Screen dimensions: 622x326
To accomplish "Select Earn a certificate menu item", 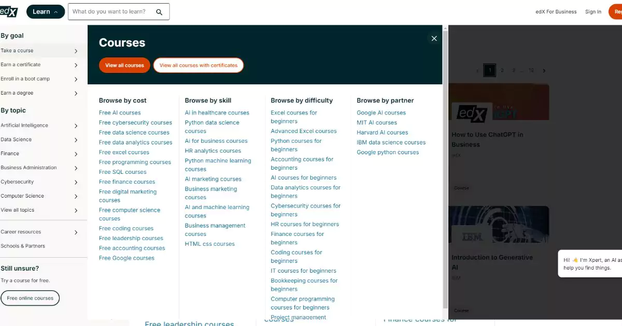I will point(44,65).
